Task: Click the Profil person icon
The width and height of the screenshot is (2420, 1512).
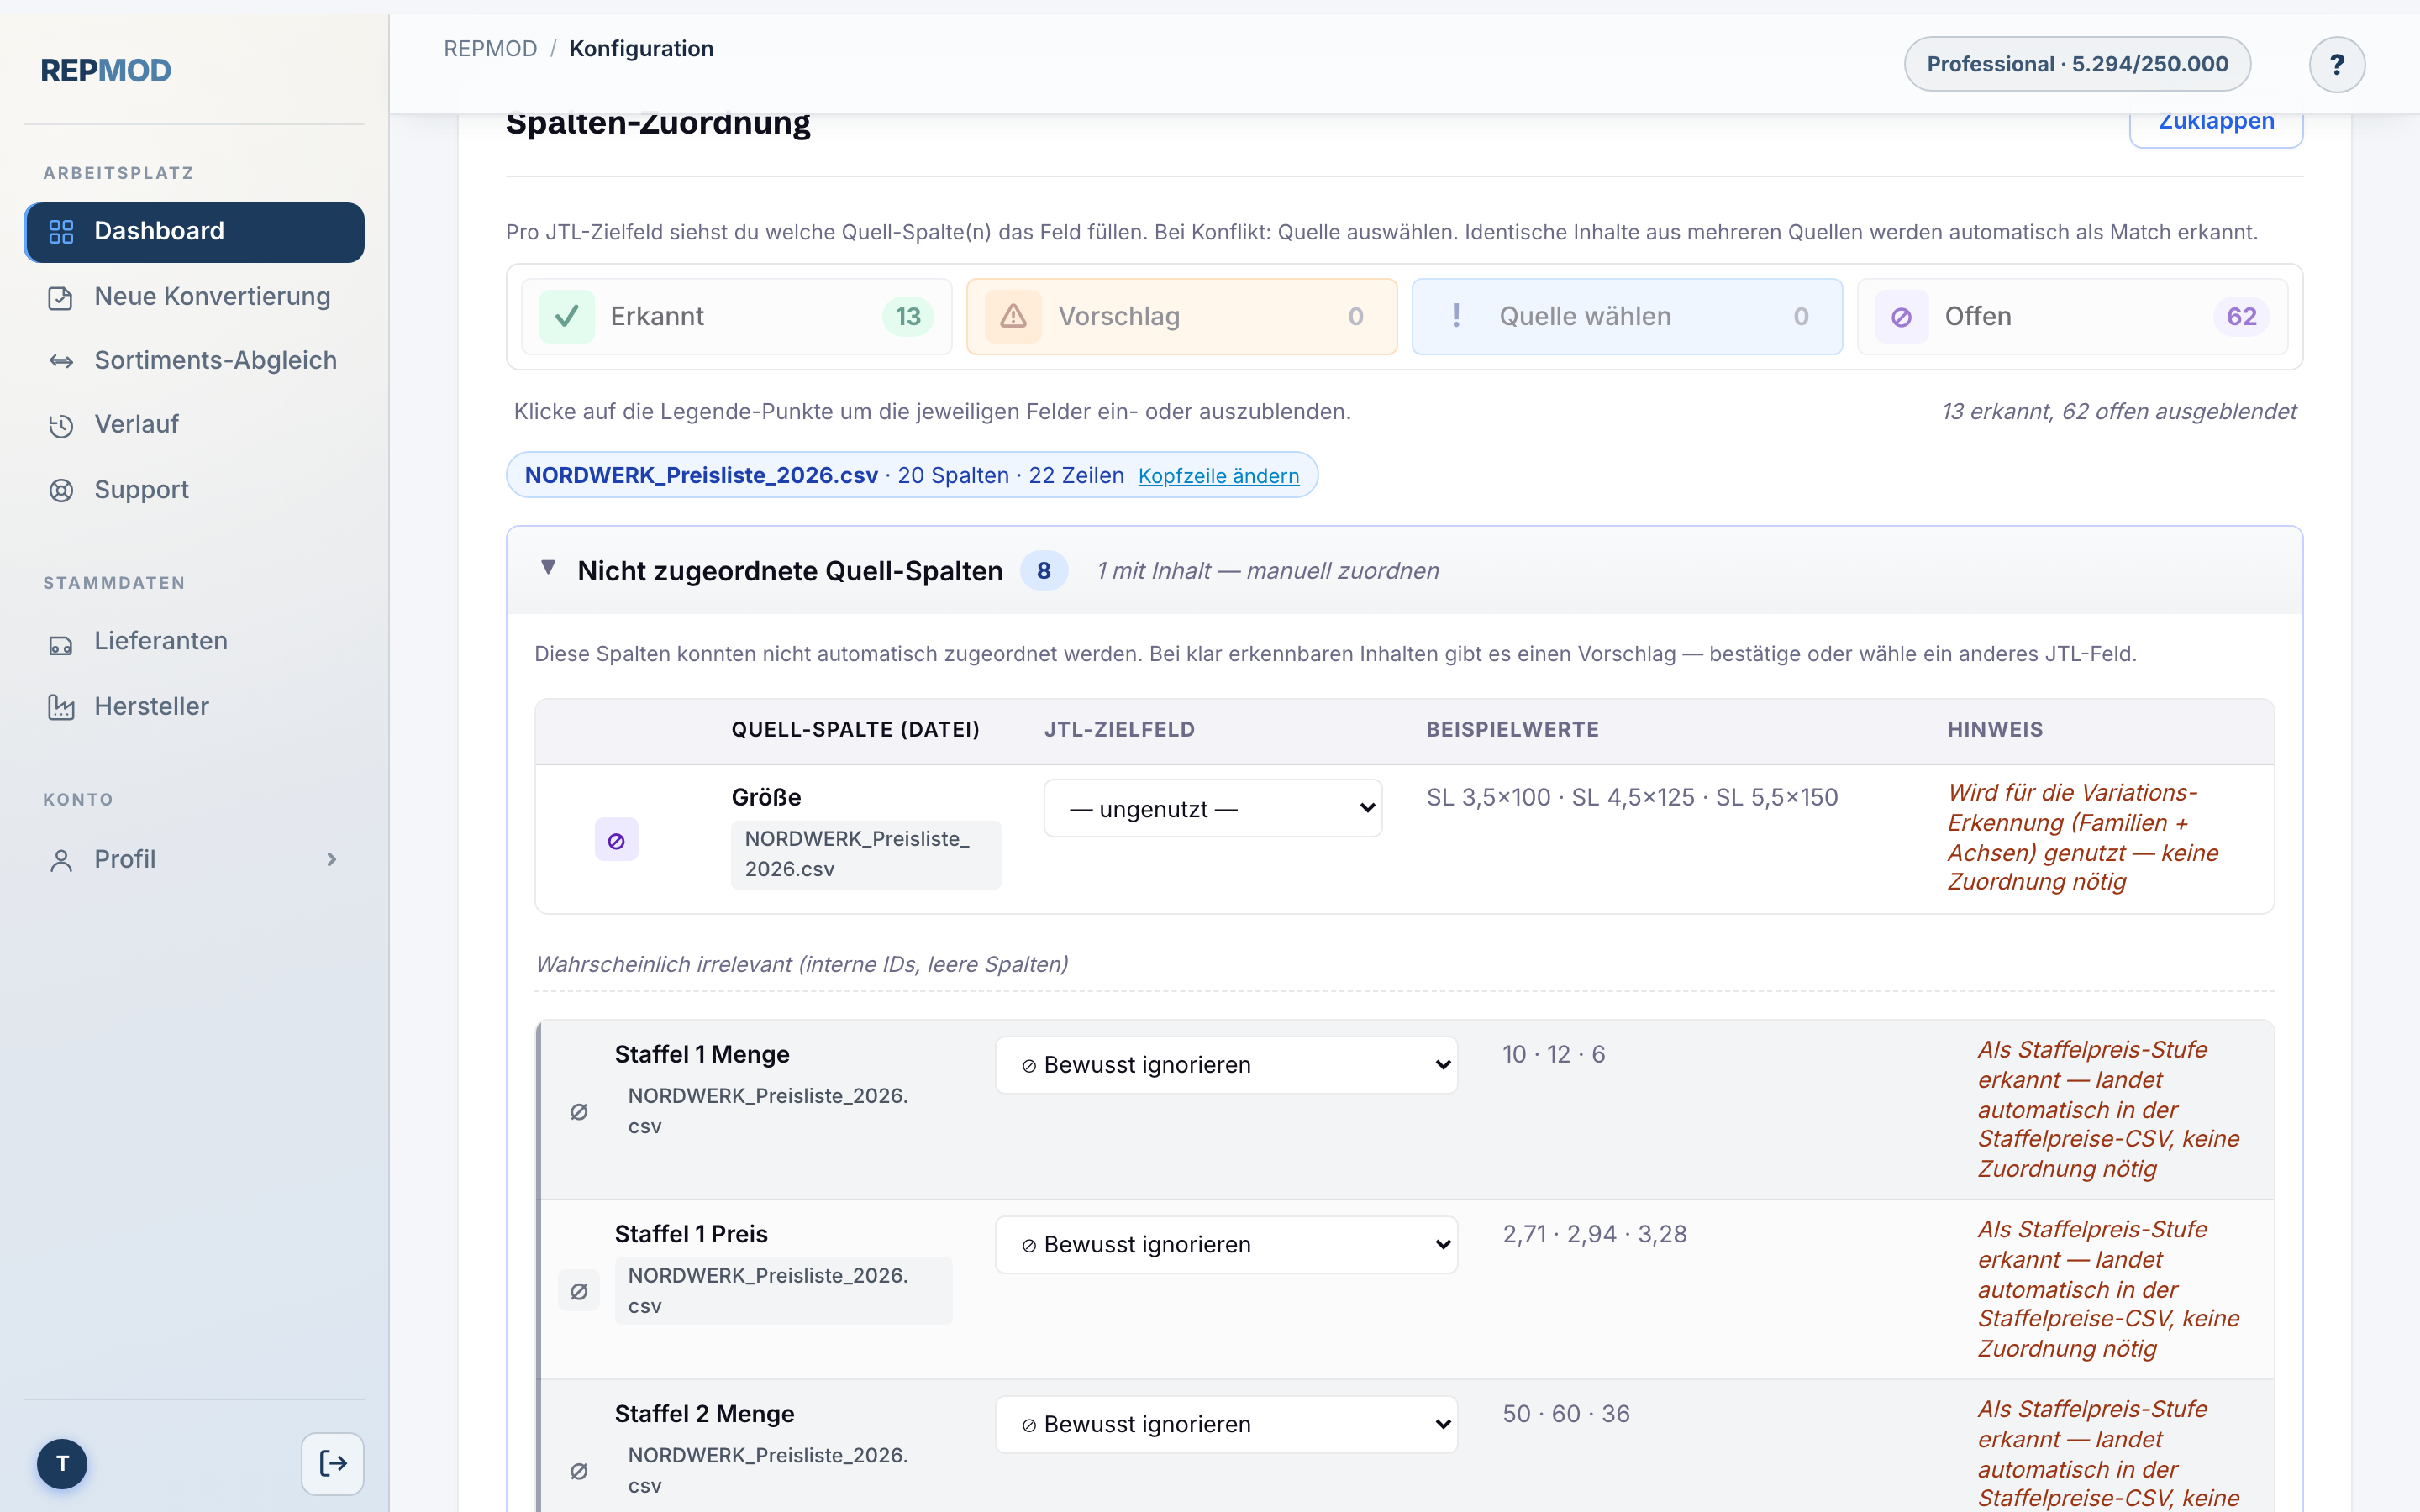Action: (x=61, y=860)
